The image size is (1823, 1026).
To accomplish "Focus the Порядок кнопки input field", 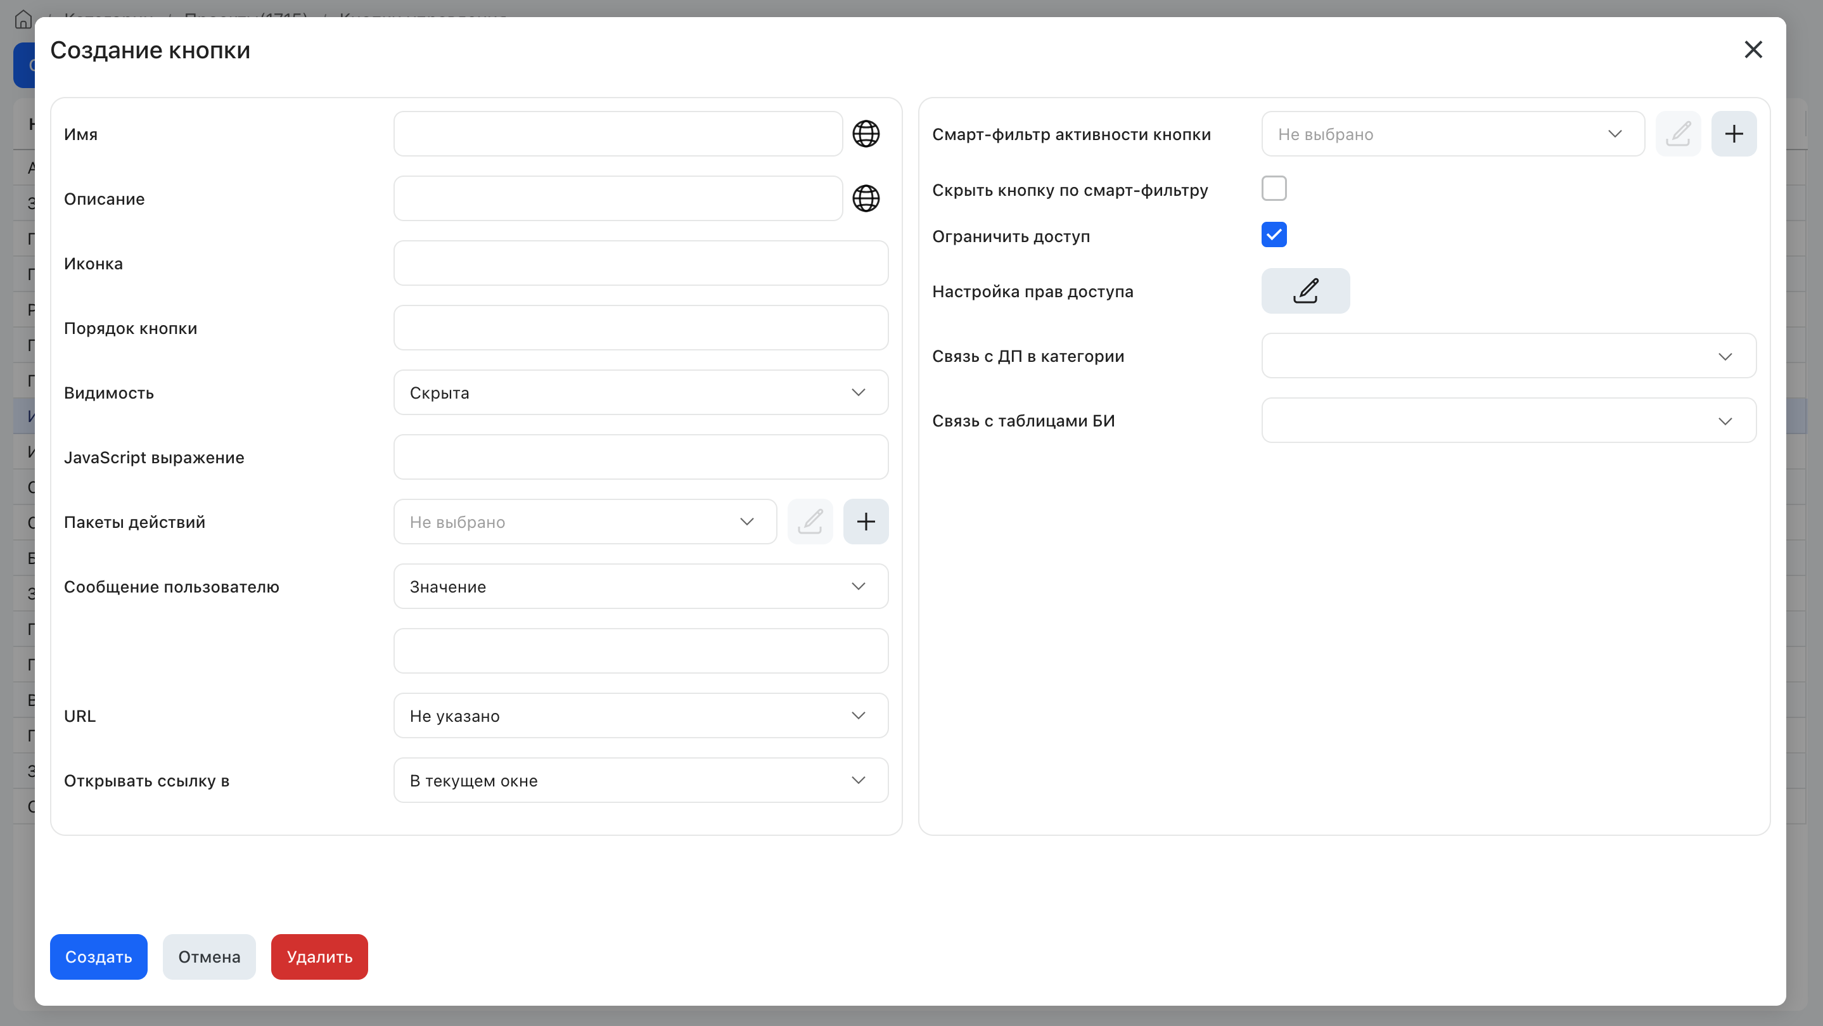I will pos(641,328).
